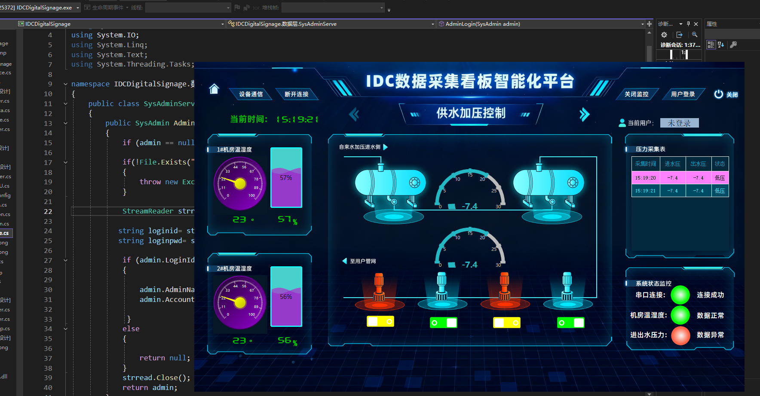Click the 断开连接 button

296,94
